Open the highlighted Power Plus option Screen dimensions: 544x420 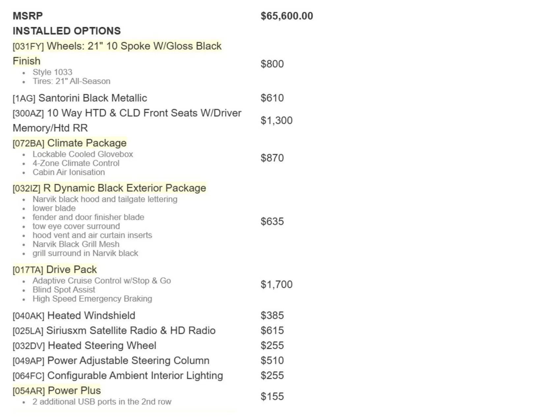pyautogui.click(x=57, y=391)
